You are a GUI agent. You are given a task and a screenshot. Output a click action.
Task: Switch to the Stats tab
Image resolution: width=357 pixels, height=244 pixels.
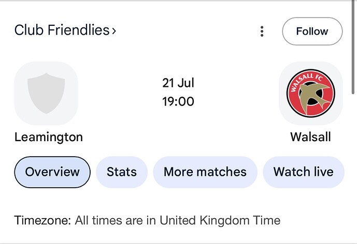[x=122, y=172]
